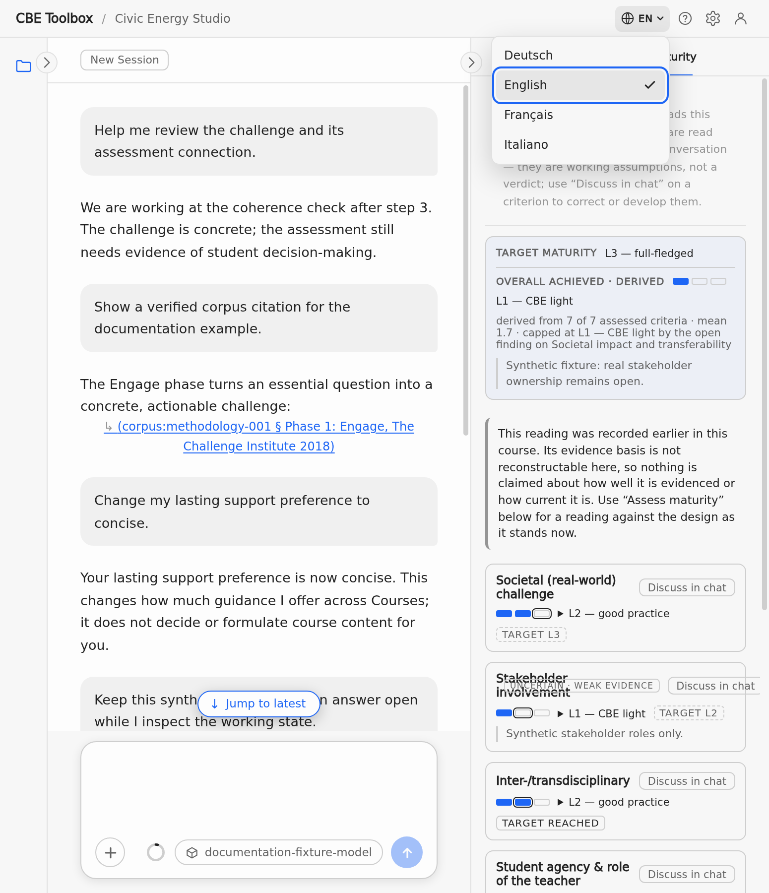Click the maturity panel scrollbar
This screenshot has width=769, height=893.
point(765,344)
